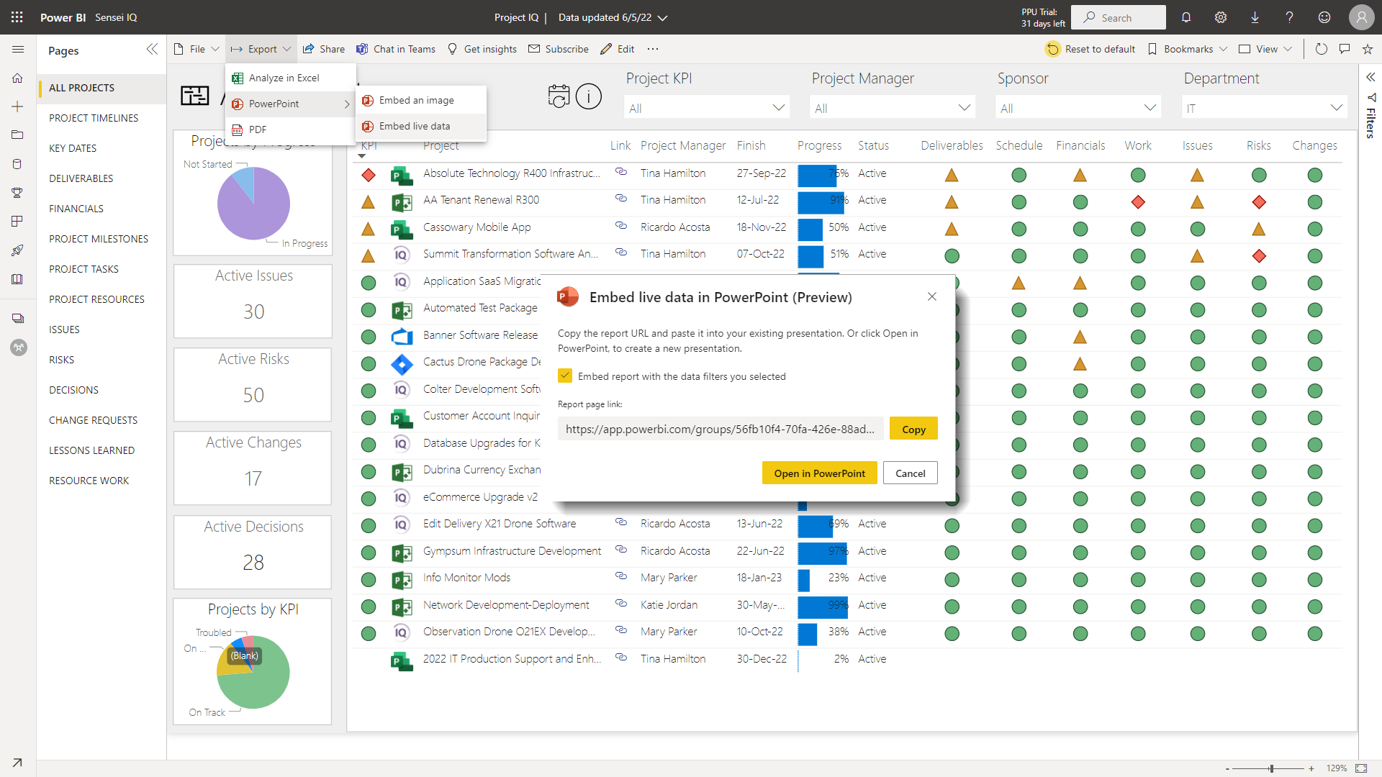The image size is (1382, 777).
Task: Click the information circle icon on report
Action: click(x=589, y=96)
